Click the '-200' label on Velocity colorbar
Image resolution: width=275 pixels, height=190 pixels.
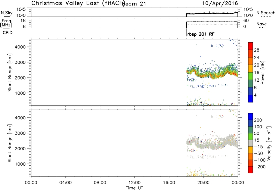260,167
